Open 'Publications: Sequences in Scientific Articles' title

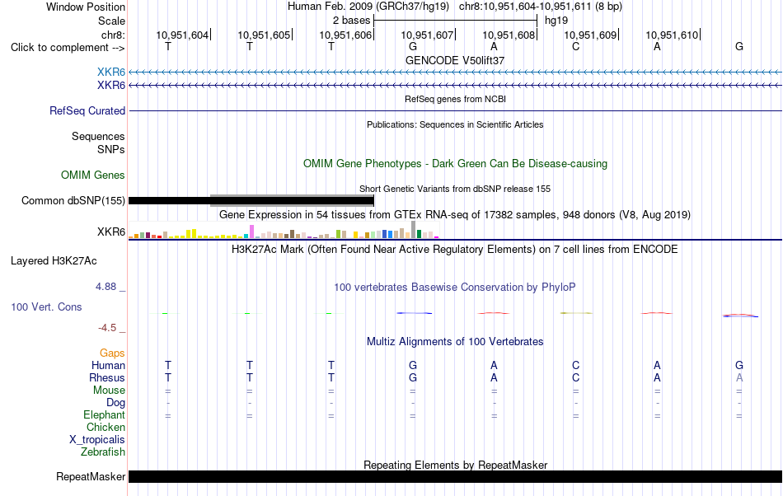pos(455,124)
